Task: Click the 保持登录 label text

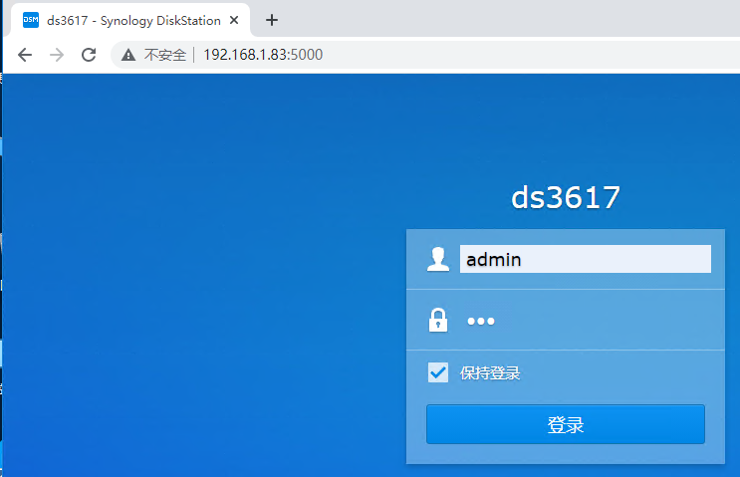Action: (490, 373)
